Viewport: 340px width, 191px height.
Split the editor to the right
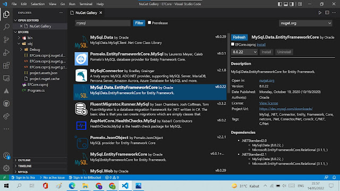point(327,13)
